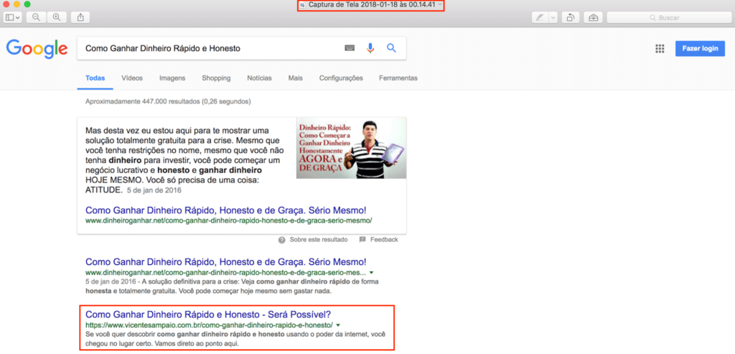
Task: Open the Shopping tab
Action: [216, 78]
